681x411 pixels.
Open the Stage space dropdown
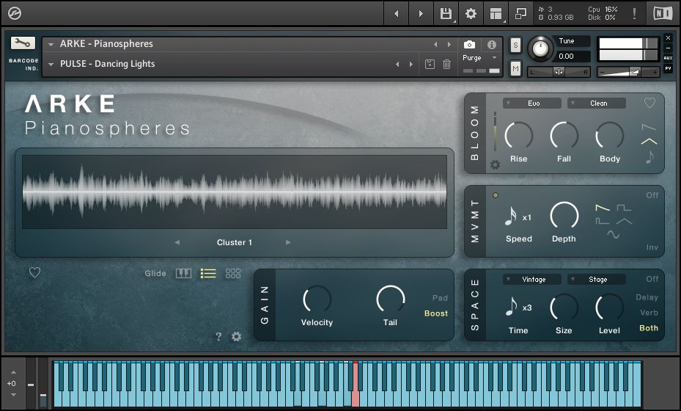coord(597,279)
